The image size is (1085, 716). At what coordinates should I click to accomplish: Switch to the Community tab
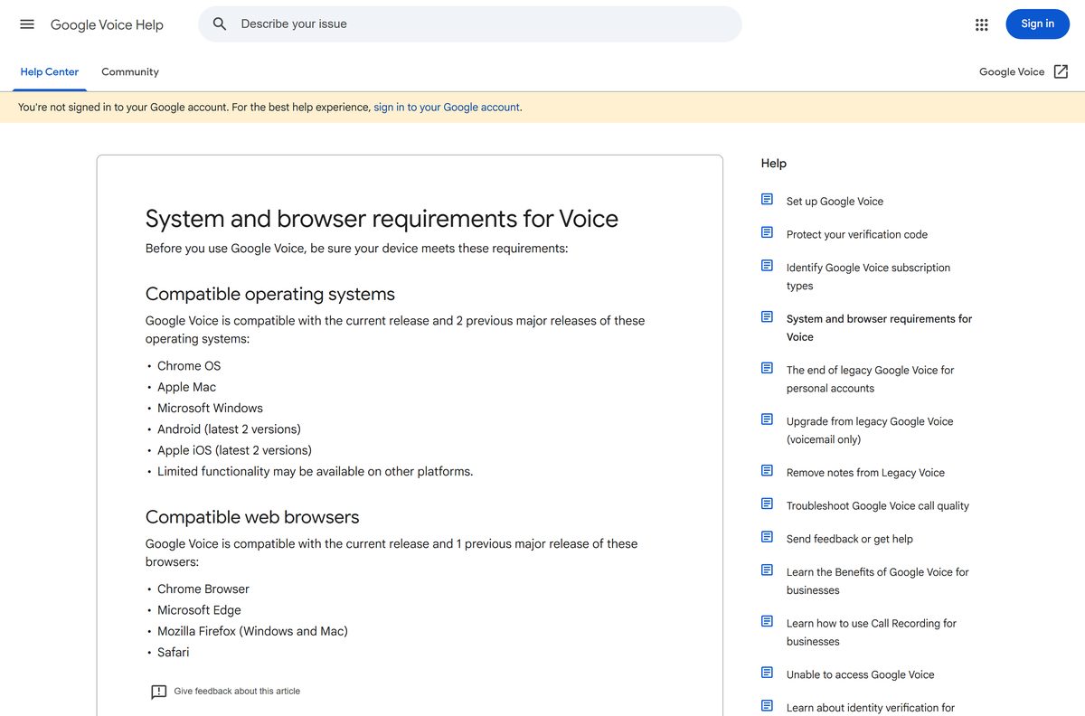(130, 72)
